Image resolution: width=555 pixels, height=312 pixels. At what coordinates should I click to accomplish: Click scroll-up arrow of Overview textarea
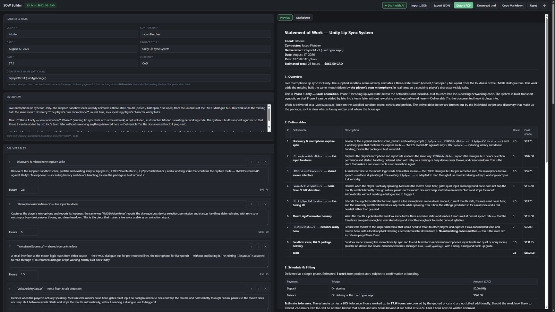[x=269, y=106]
